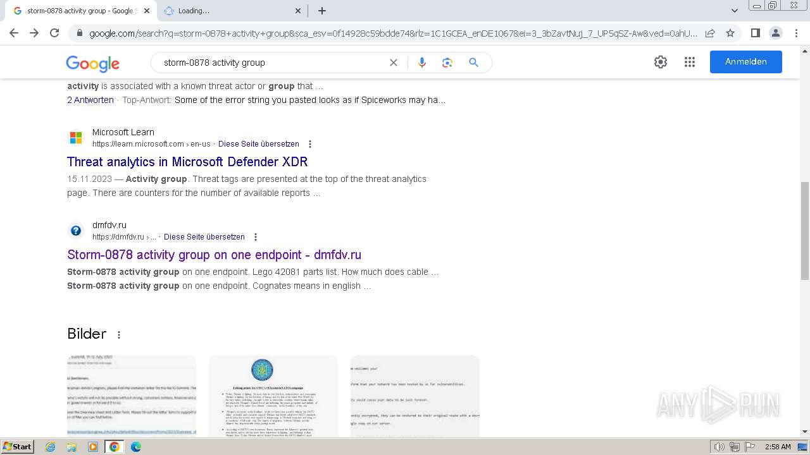Open more options for the Microsoft Learn result
This screenshot has width=810, height=455.
click(310, 144)
